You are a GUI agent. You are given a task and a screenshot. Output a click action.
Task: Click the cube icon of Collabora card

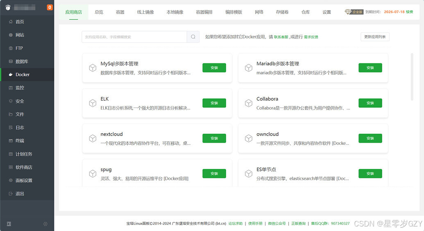[x=249, y=103]
